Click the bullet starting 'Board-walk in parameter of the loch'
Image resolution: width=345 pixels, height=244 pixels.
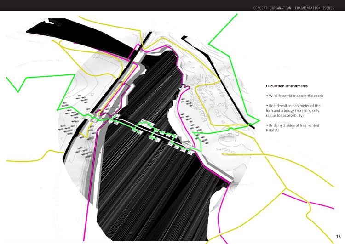293,111
